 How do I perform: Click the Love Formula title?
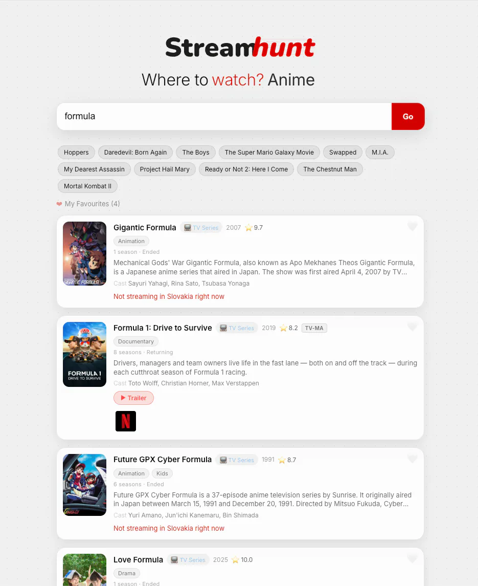(138, 559)
